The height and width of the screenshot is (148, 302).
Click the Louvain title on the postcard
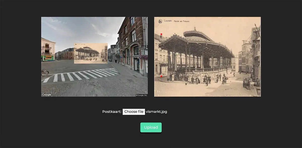[x=168, y=21]
